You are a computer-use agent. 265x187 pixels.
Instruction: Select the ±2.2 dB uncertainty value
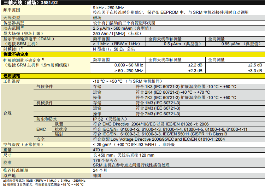point(195,65)
